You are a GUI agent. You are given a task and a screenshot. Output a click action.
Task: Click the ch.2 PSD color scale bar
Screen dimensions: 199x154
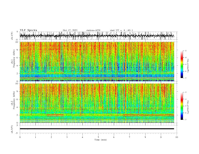point(182,106)
